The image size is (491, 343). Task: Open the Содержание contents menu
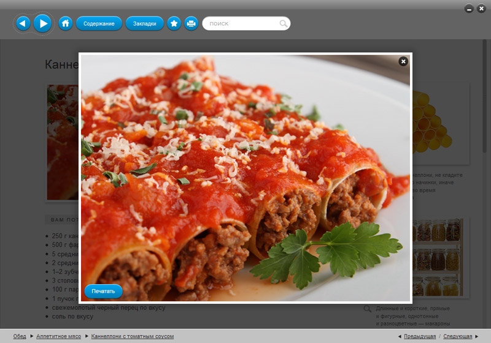pos(99,23)
